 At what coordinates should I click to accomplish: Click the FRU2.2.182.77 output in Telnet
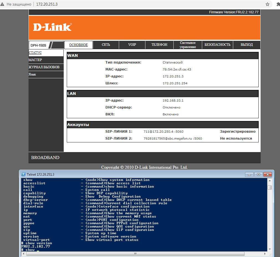coord(35,246)
